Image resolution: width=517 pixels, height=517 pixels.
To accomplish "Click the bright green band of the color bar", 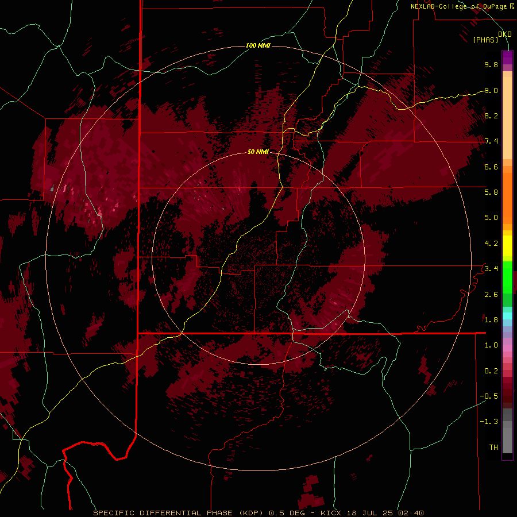I will coord(507,277).
